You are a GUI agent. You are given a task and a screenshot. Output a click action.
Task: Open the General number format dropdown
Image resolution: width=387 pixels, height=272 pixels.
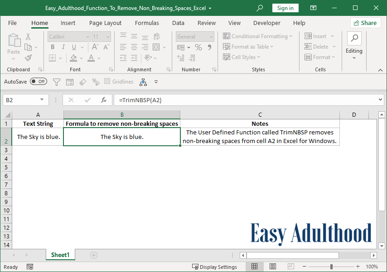(211, 37)
